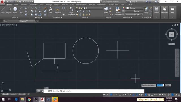Toggle lineweight display in status bar

coord(142,95)
